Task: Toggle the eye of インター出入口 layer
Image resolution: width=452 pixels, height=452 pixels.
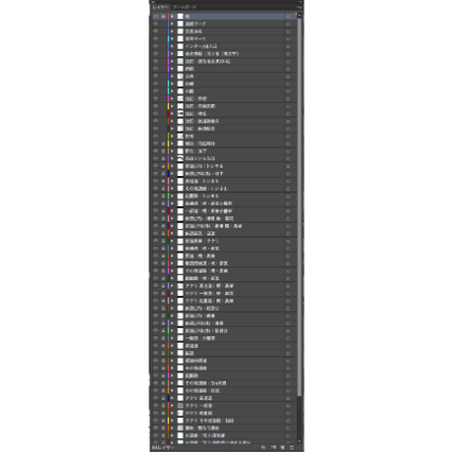Action: click(x=155, y=46)
